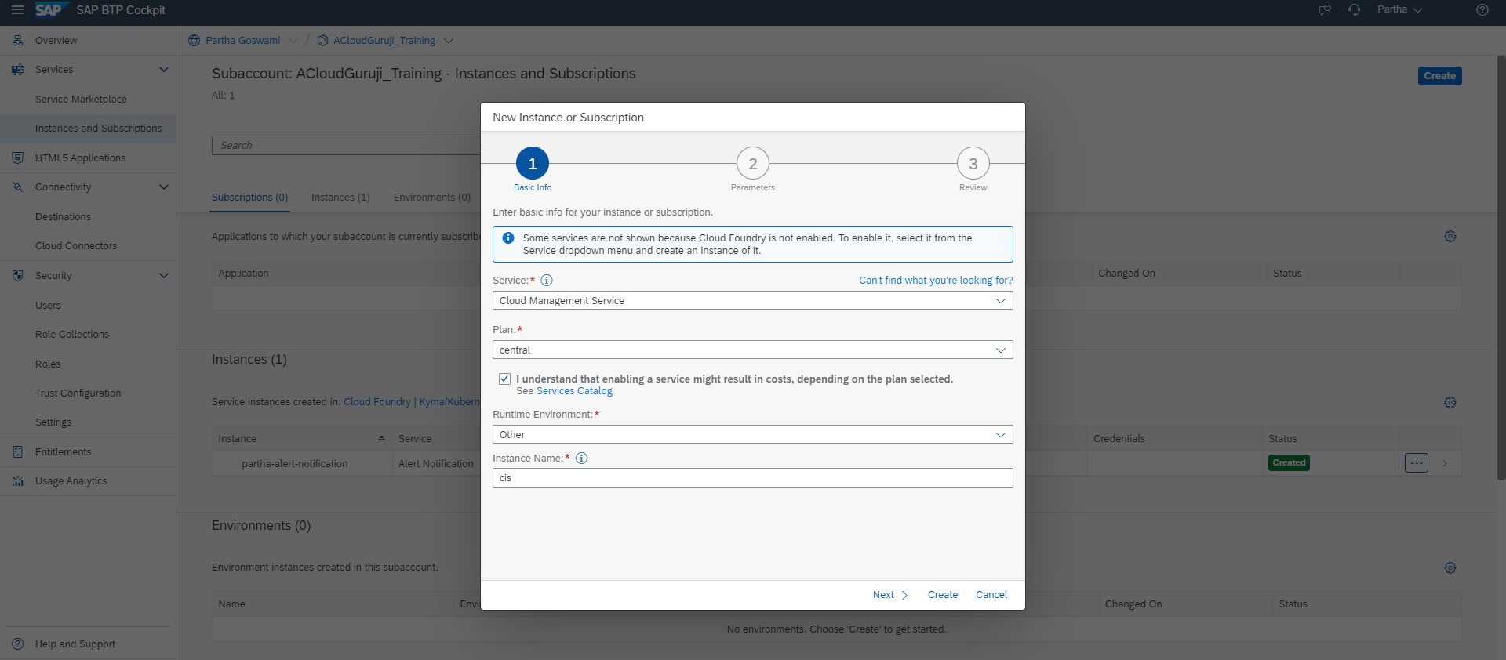The width and height of the screenshot is (1506, 660).
Task: Click the hamburger navigation menu icon
Action: tap(17, 10)
